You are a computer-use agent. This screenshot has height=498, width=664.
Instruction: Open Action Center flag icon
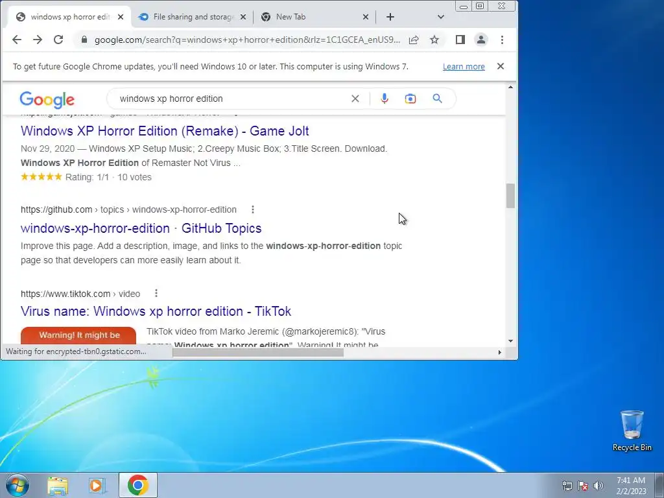[583, 486]
